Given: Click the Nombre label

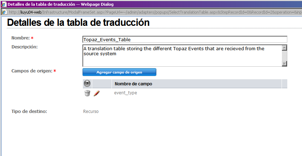Looking at the screenshot, I should [20, 38].
